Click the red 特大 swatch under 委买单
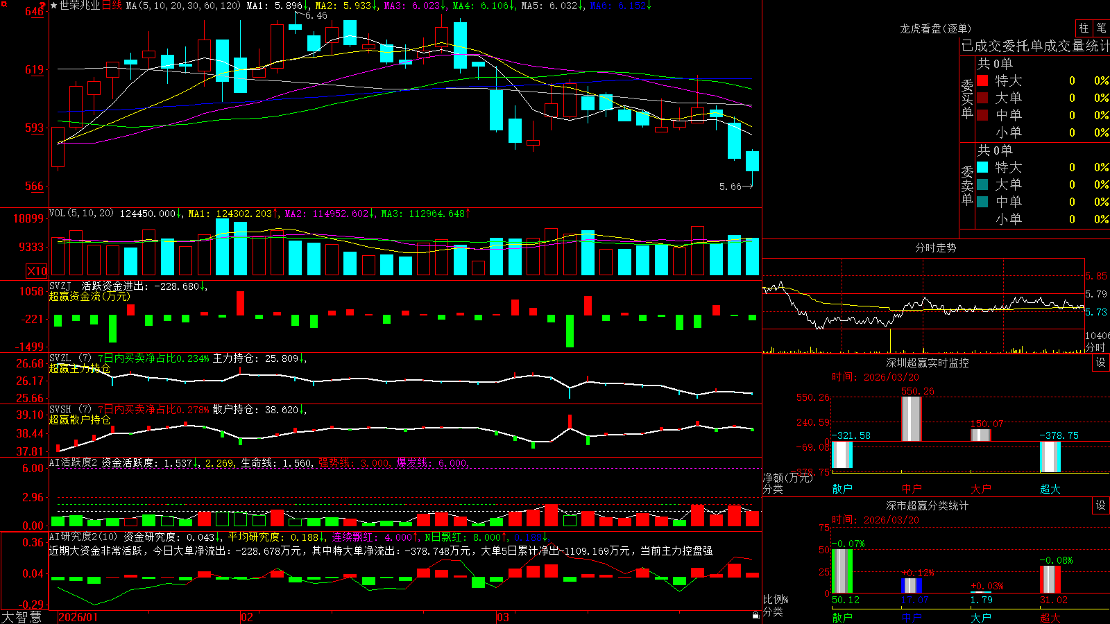This screenshot has height=624, width=1110. tap(982, 80)
